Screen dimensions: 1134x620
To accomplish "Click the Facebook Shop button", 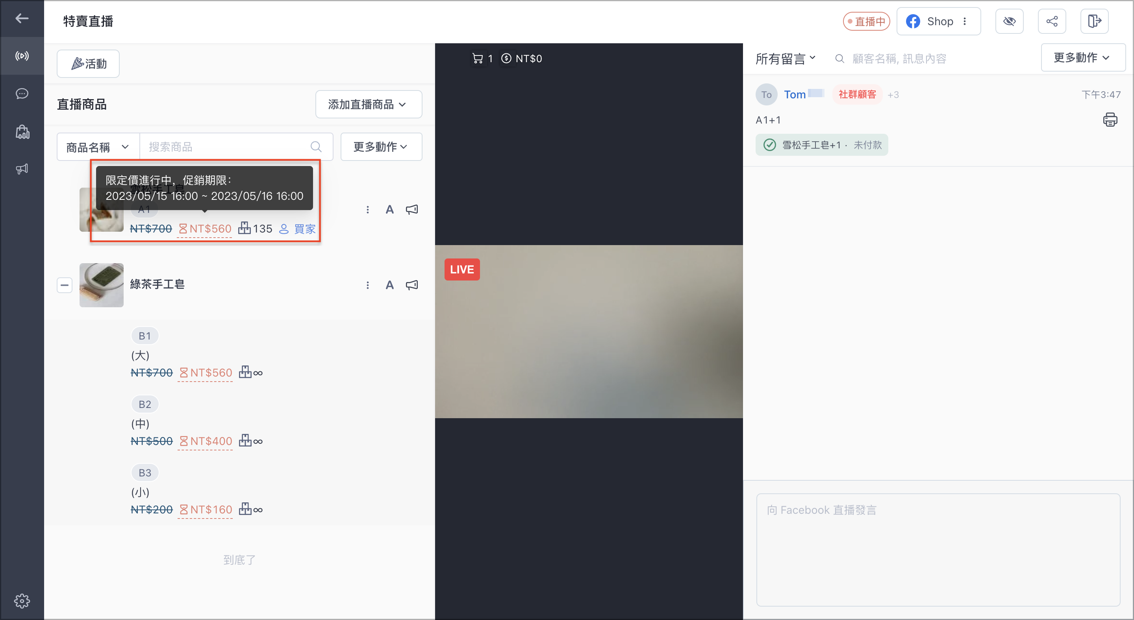I will click(938, 21).
